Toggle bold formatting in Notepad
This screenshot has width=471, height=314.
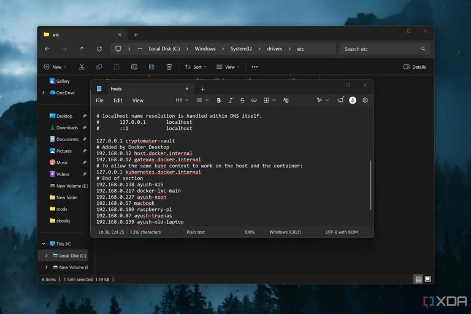pos(219,101)
